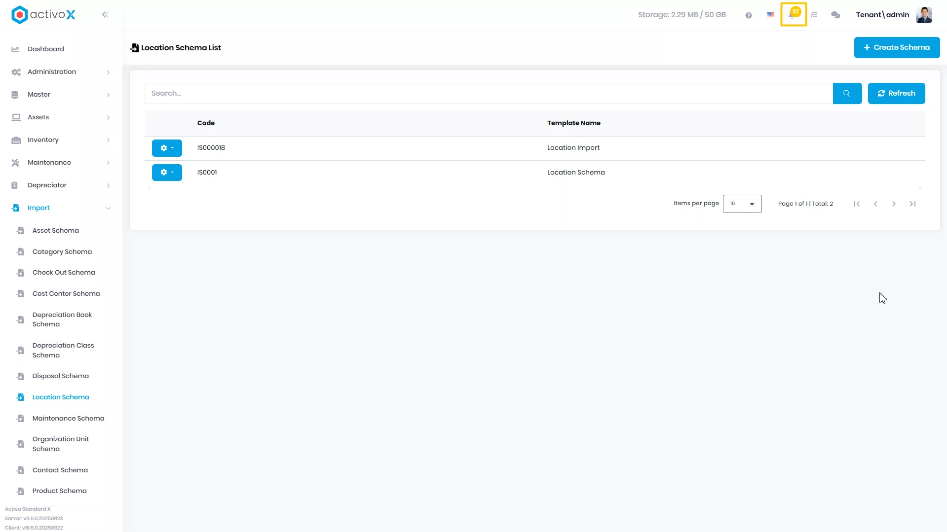Click the Create Schema button
Screen dimensions: 947x532
coord(897,47)
